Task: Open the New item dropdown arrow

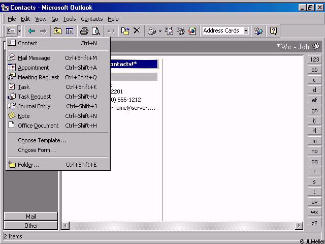Action: [19, 31]
